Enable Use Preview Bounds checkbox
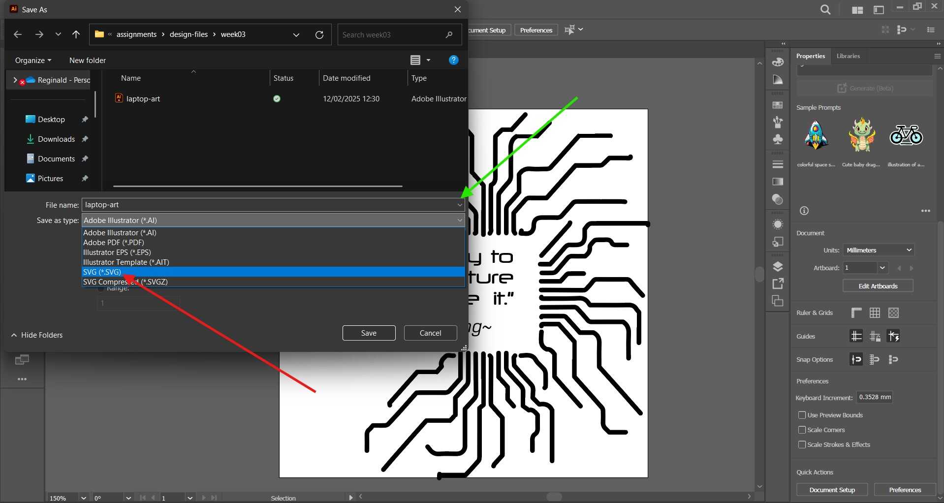 [x=802, y=415]
